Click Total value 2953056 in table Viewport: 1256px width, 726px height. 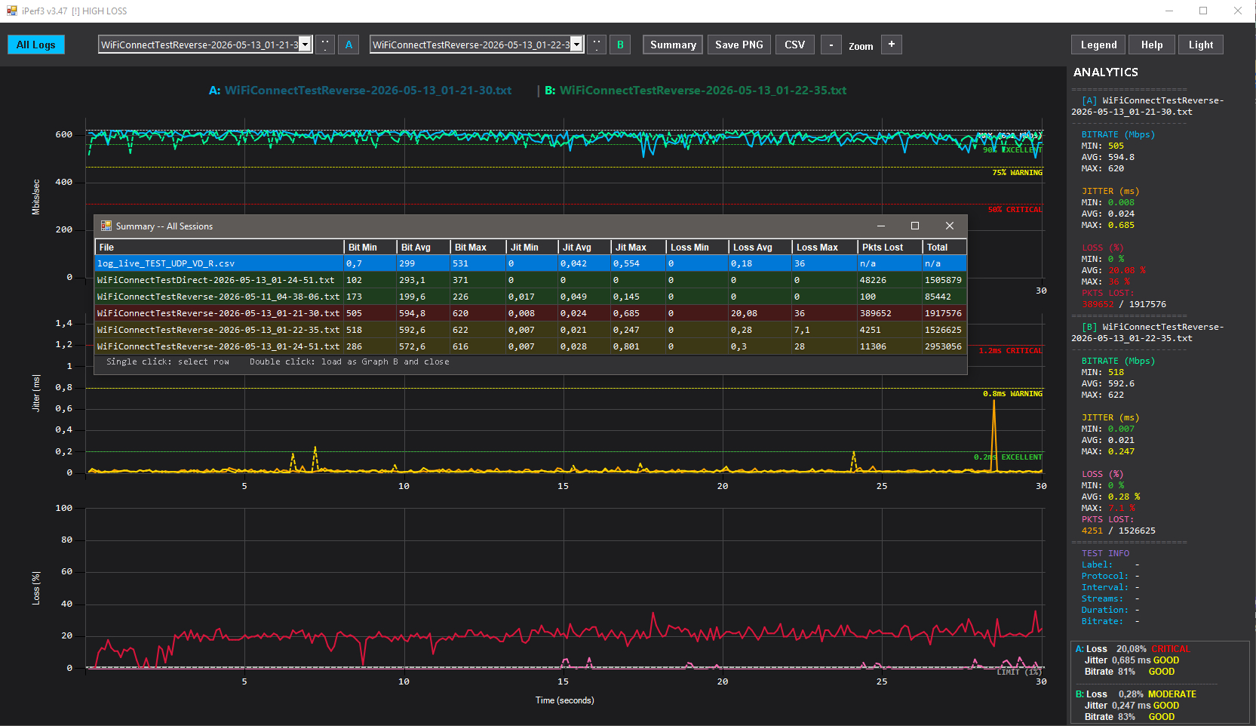(x=943, y=346)
